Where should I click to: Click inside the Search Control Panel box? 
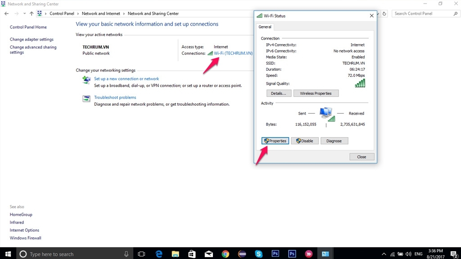tap(423, 13)
